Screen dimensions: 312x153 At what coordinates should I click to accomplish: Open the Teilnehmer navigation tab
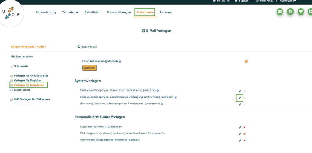tap(70, 12)
